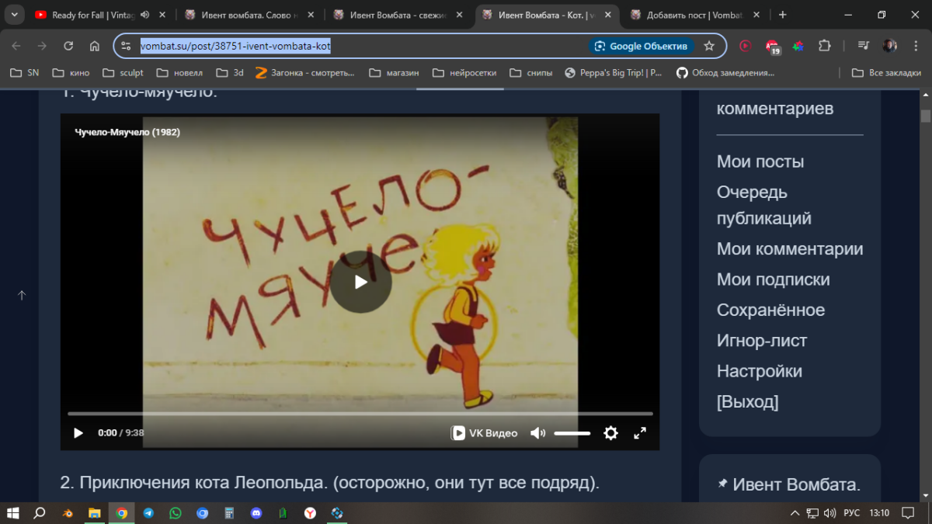Open the Обход замедления GitHub bookmark
This screenshot has height=524, width=932.
pyautogui.click(x=725, y=73)
